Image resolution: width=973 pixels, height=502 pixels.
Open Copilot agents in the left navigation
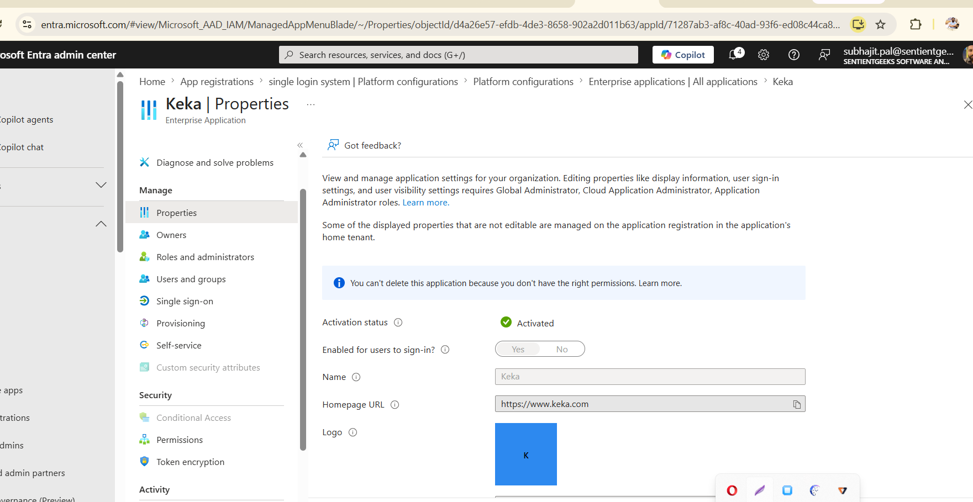(x=27, y=120)
